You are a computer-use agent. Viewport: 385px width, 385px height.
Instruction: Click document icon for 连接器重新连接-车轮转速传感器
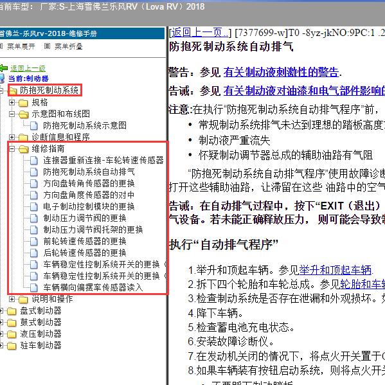tap(34, 160)
